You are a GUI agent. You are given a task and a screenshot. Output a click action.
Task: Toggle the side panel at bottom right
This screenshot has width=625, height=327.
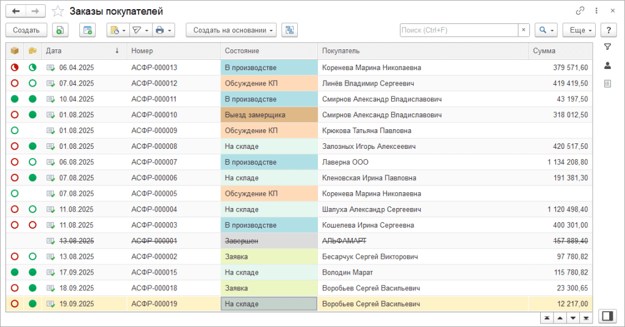[x=607, y=315]
